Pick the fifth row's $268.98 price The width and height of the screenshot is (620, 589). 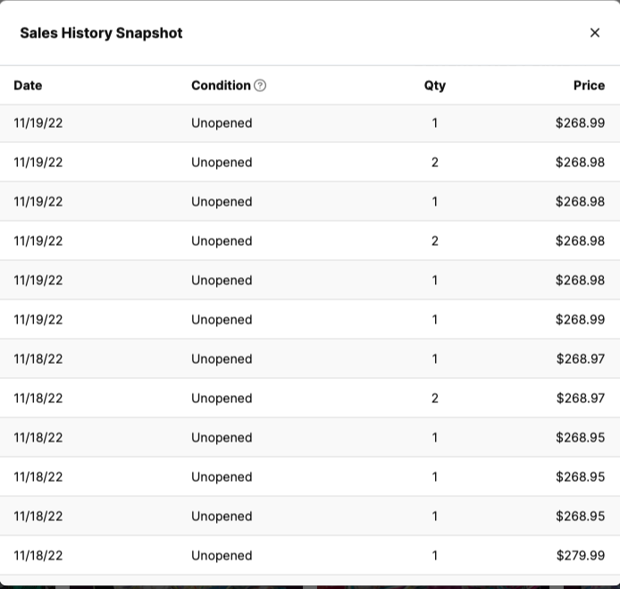[x=580, y=280]
